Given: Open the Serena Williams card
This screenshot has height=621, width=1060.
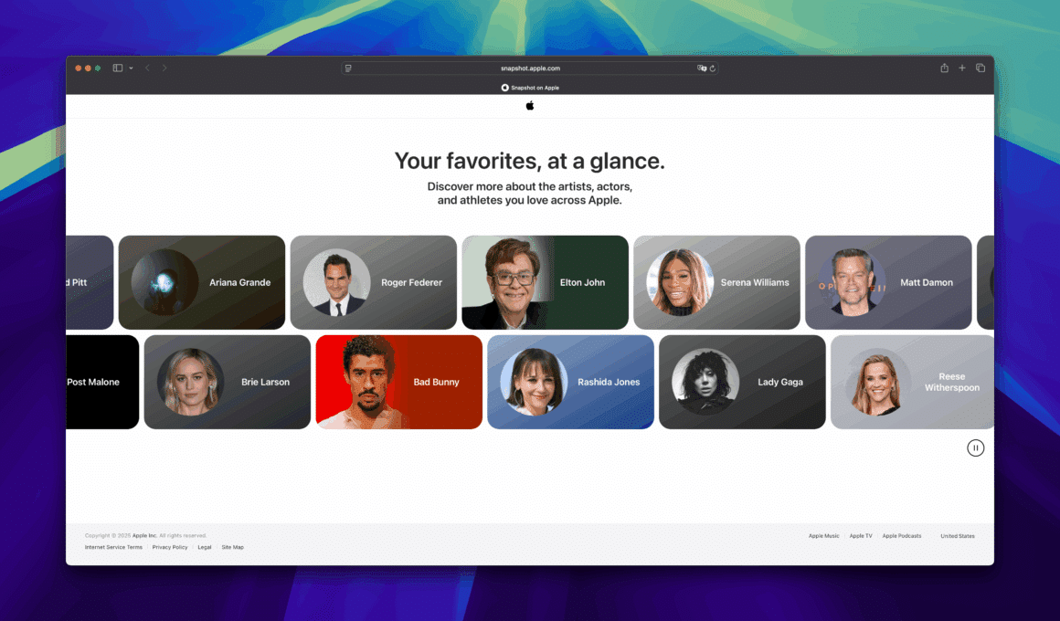Looking at the screenshot, I should pos(716,282).
